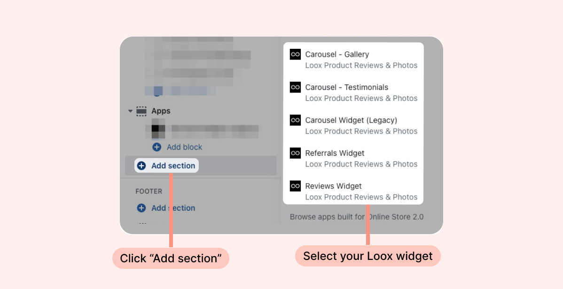Click the Loox icon beside Reviews Widget
The width and height of the screenshot is (563, 289).
[x=295, y=186]
